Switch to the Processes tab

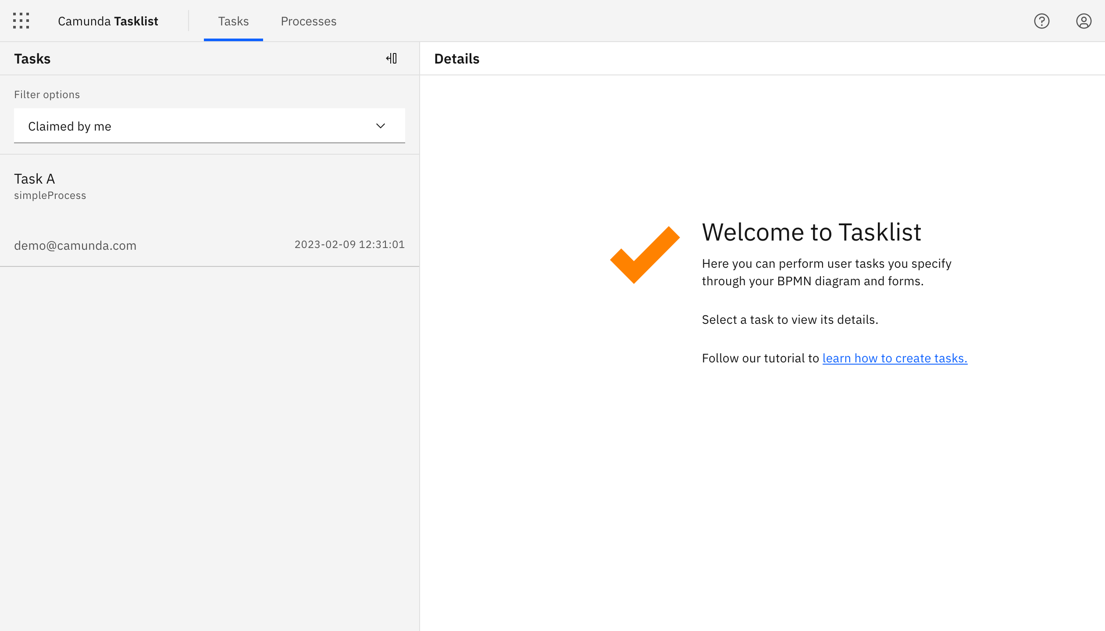[308, 21]
